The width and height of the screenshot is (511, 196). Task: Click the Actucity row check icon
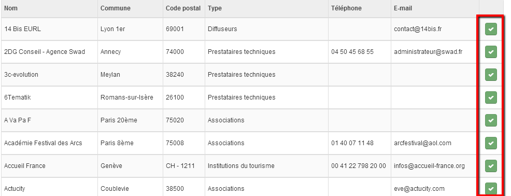click(491, 189)
